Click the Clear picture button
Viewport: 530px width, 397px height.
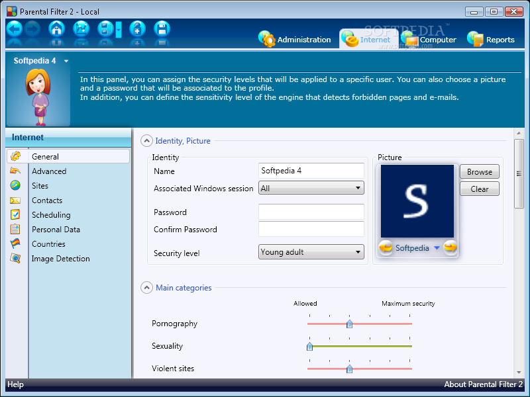tap(479, 189)
